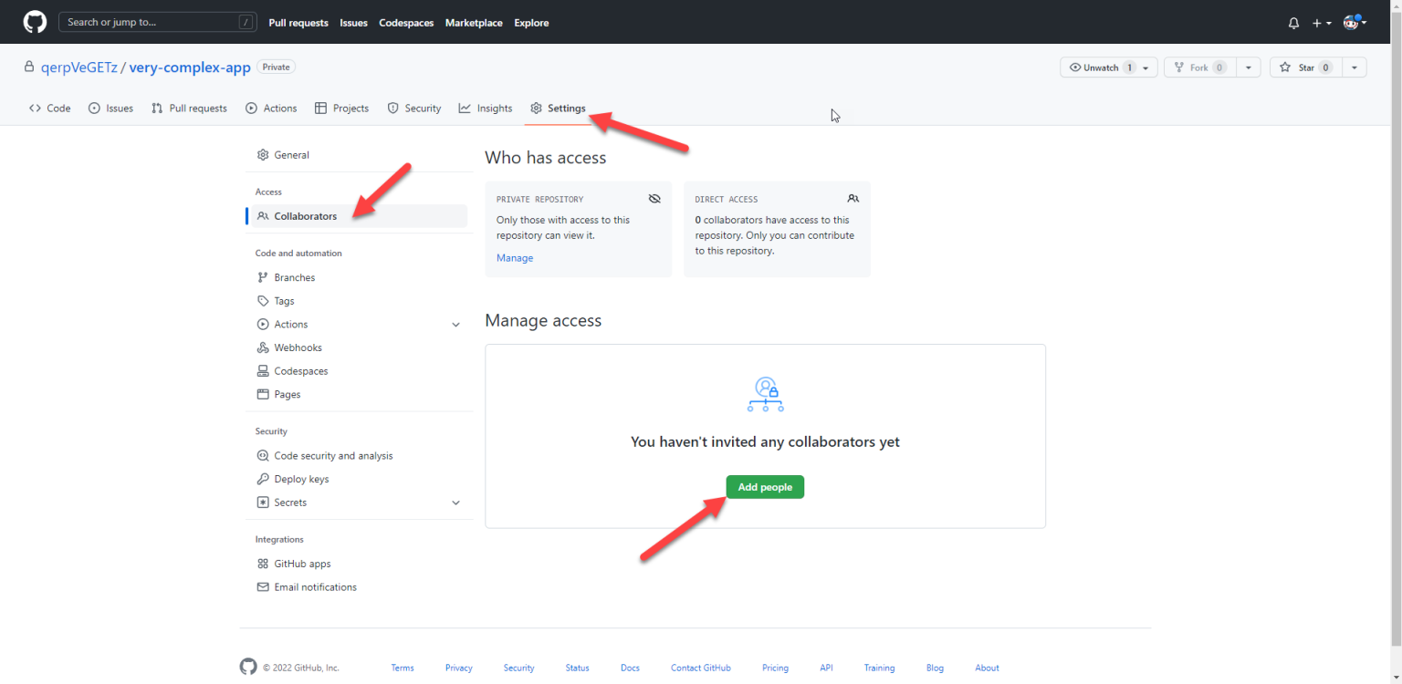Click the crossed-eye private repository icon
This screenshot has width=1402, height=684.
point(654,198)
